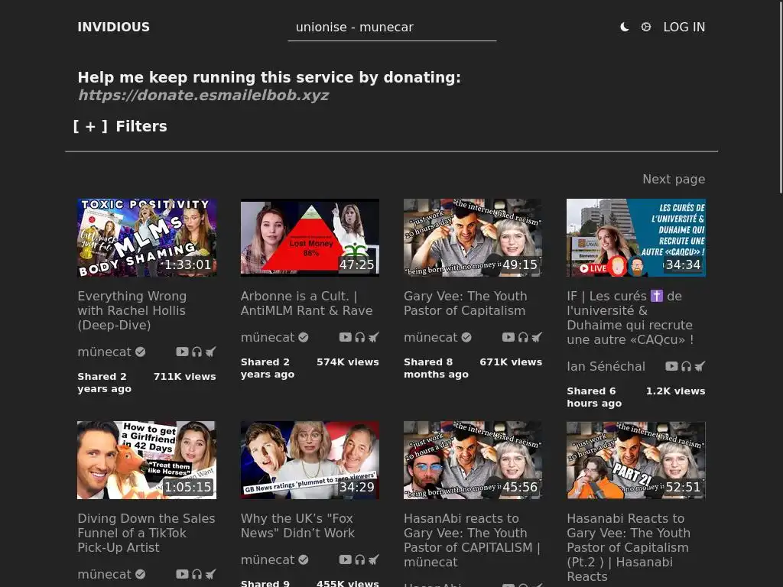The width and height of the screenshot is (783, 587).
Task: Watch Arbonne video on YouTube icon
Action: [346, 337]
